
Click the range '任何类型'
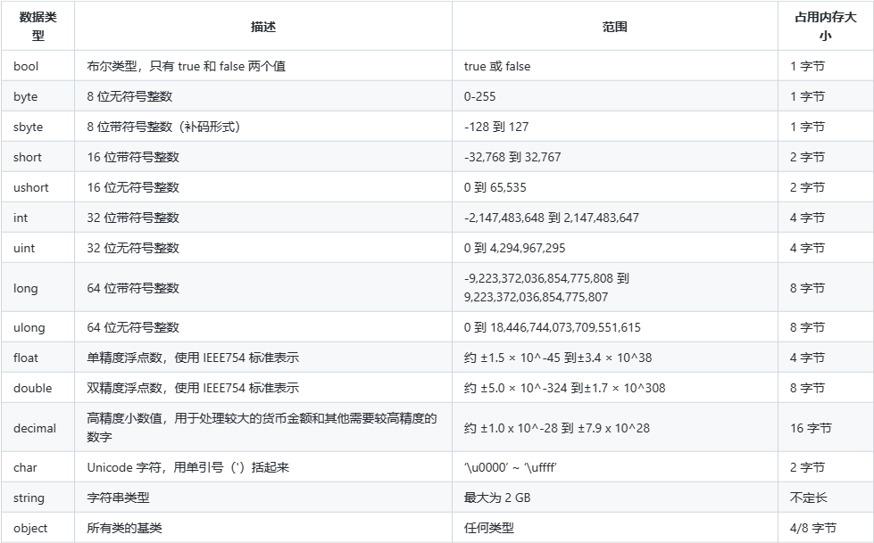tap(489, 528)
